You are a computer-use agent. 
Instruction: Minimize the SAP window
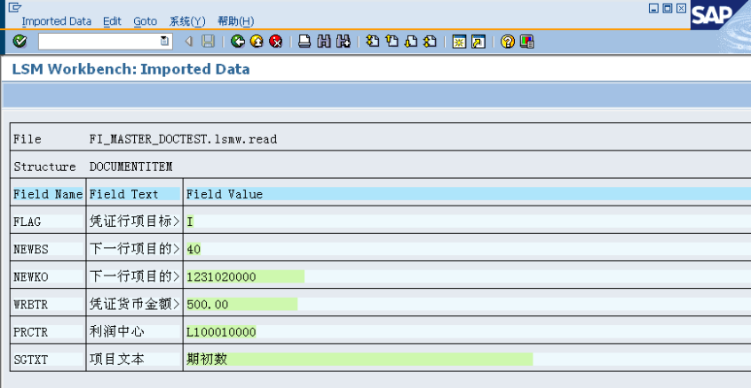pos(653,8)
